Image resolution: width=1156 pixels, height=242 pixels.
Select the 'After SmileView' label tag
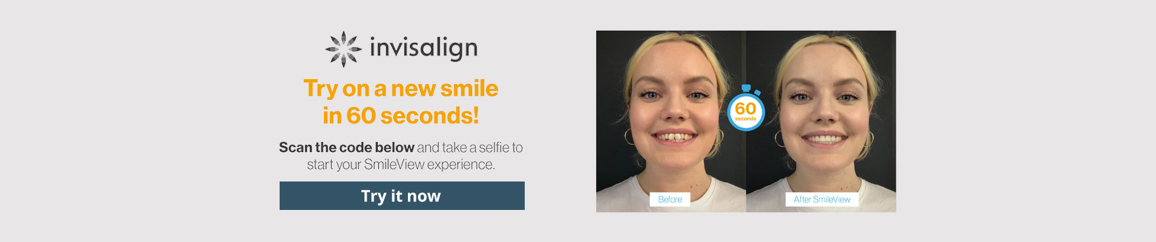[822, 200]
